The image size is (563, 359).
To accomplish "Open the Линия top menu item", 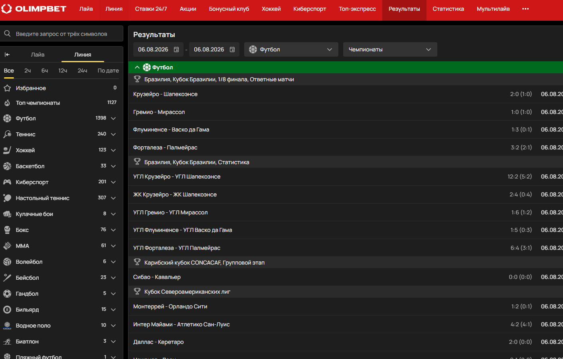I will pos(114,9).
